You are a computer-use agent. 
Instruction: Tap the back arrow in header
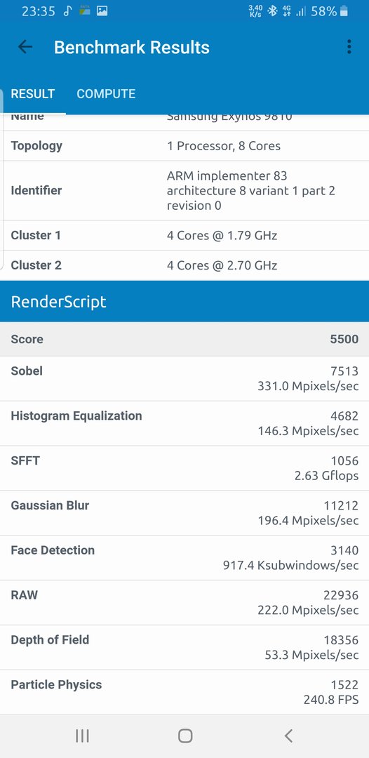[x=25, y=47]
